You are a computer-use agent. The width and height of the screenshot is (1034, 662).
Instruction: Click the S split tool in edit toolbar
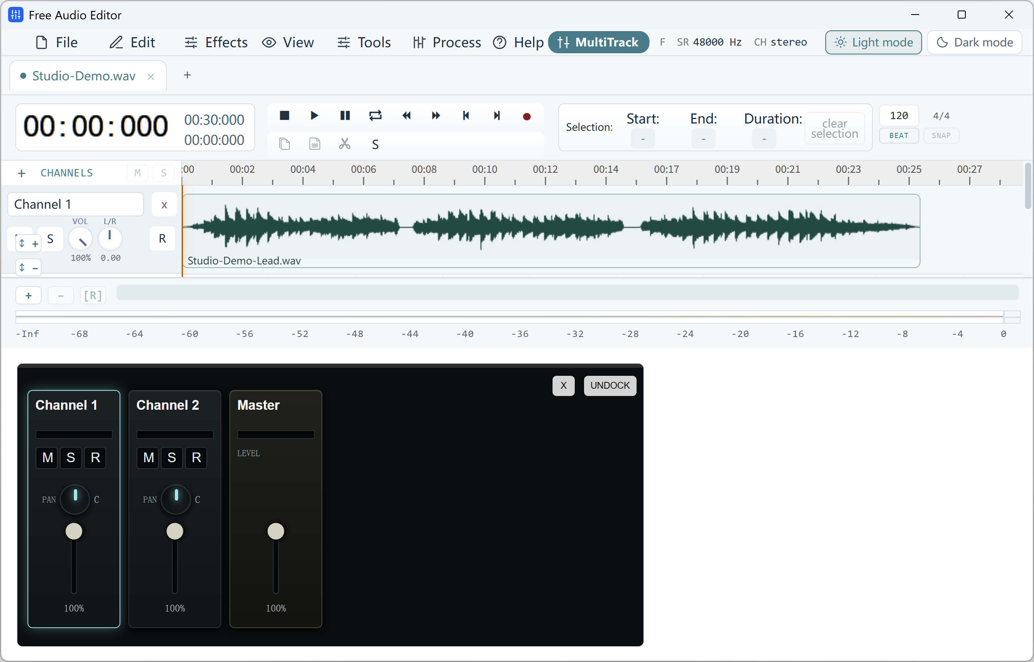[x=375, y=145]
